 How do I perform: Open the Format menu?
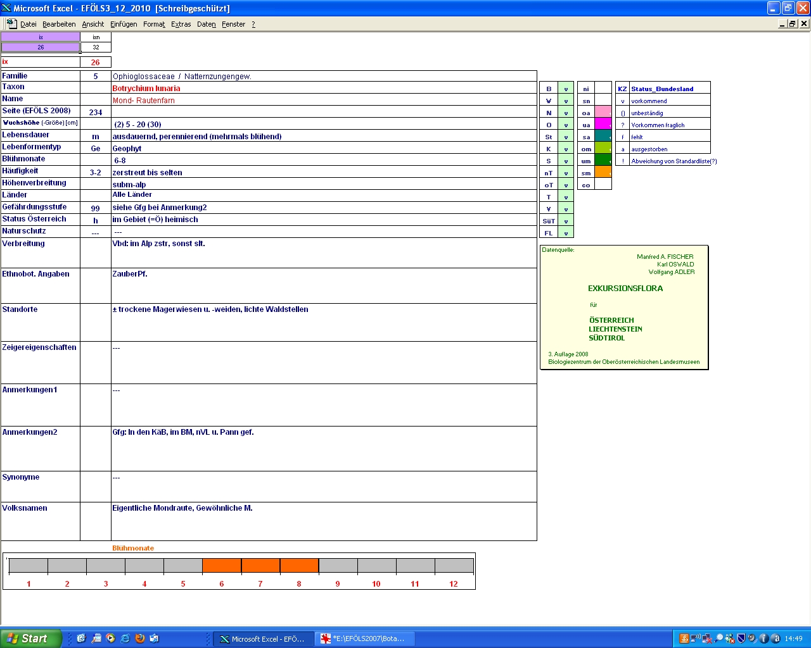pyautogui.click(x=154, y=24)
